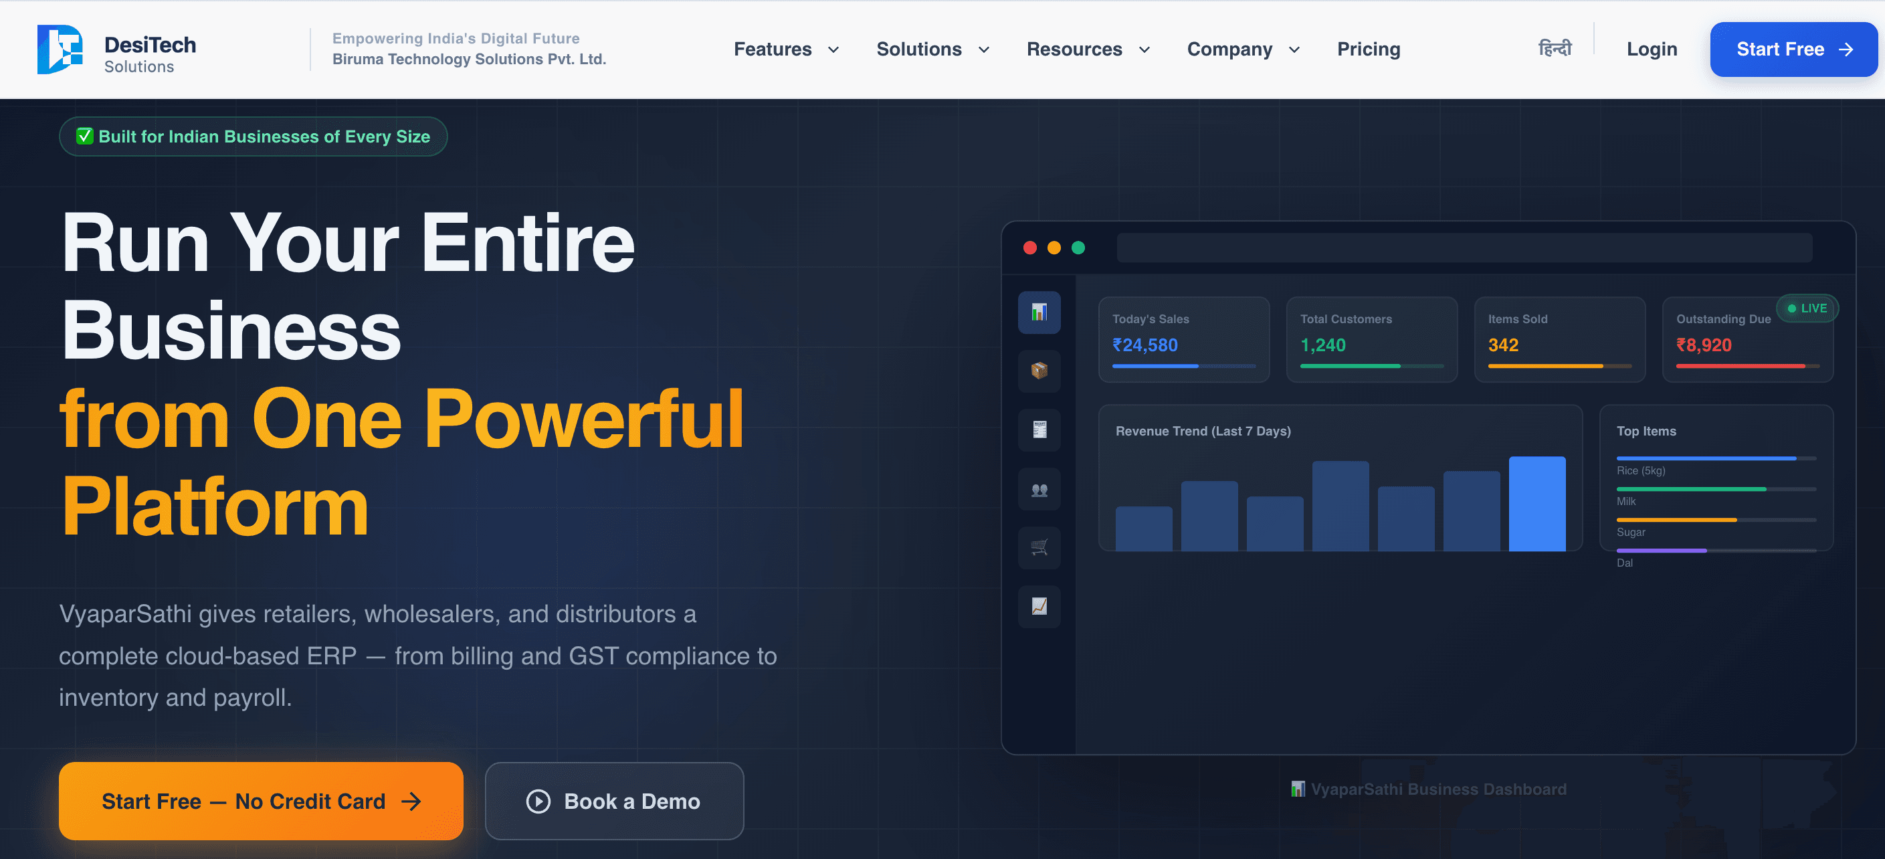Click the green LIVE status indicator
This screenshot has width=1885, height=859.
[1807, 308]
